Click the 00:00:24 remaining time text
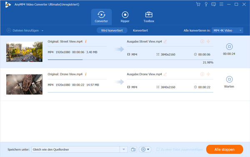 [229, 54]
